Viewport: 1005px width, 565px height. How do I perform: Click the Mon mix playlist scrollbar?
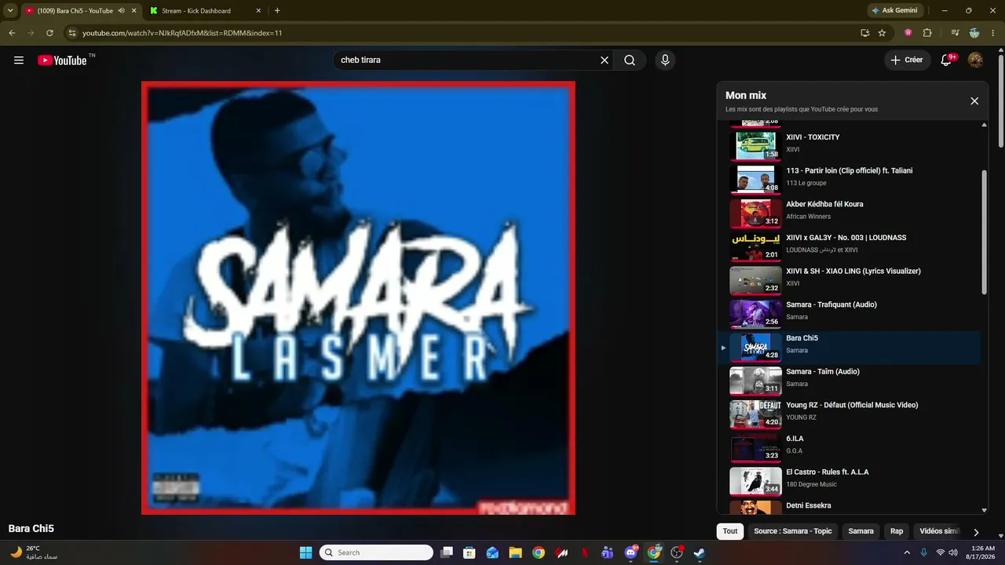984,232
